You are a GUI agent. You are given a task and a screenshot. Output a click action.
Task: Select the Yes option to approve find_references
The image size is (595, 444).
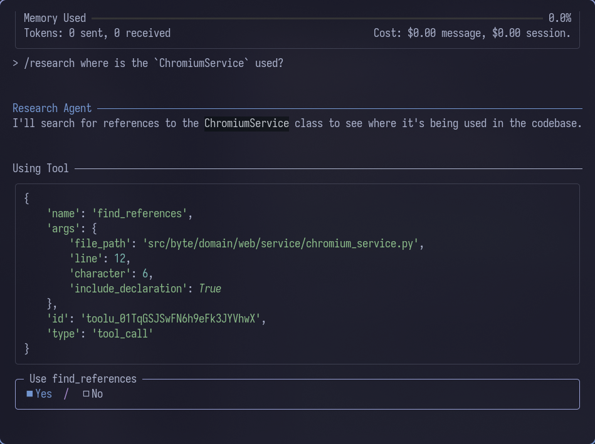[x=43, y=394]
